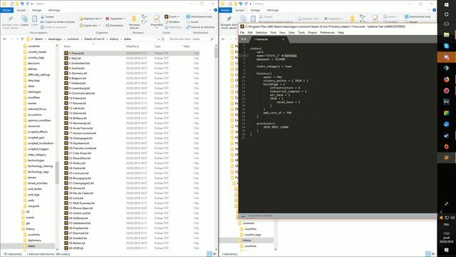Open the Selection menu in Sublime Text
This screenshot has width=456, height=257.
coord(261,33)
